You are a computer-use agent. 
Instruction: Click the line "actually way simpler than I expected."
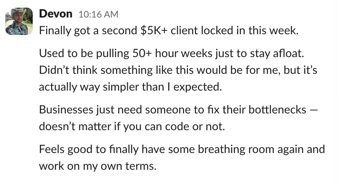coord(130,87)
